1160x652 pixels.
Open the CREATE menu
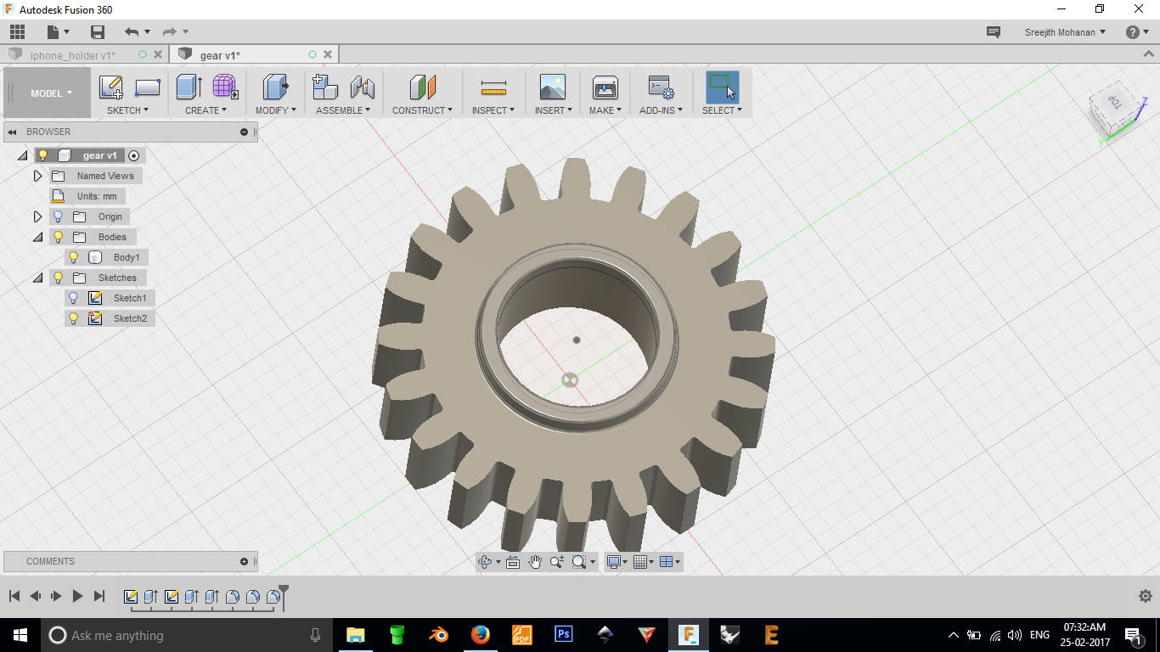point(206,110)
